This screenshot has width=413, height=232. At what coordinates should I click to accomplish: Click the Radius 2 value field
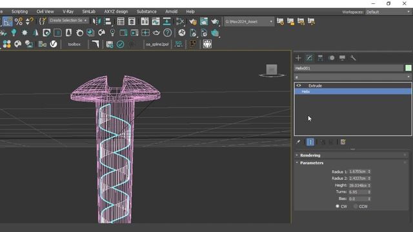358,179
